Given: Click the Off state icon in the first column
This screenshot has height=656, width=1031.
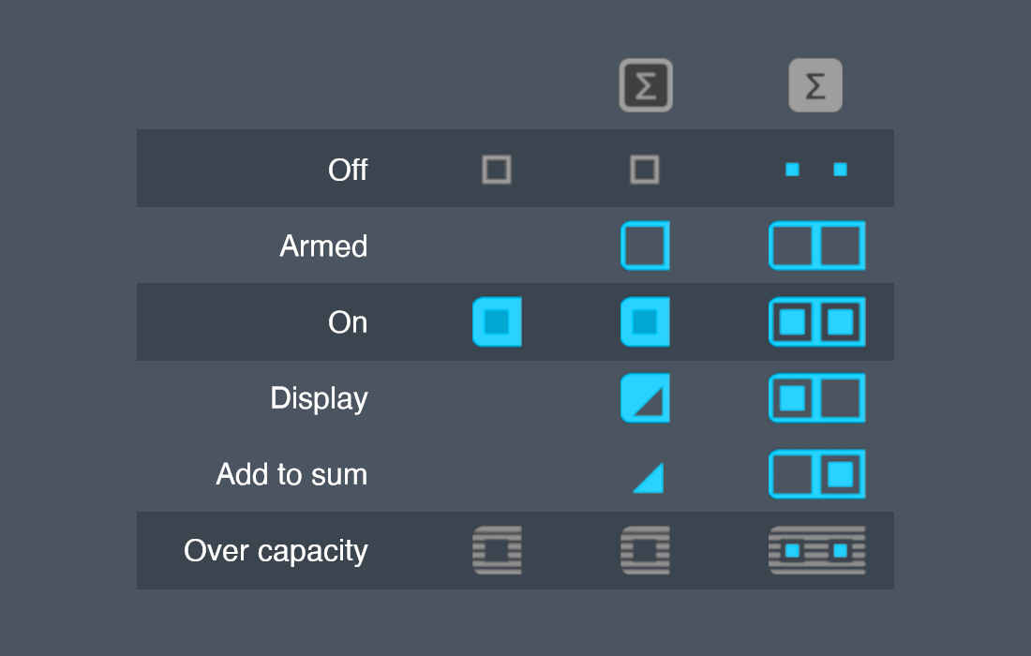Looking at the screenshot, I should (x=497, y=170).
